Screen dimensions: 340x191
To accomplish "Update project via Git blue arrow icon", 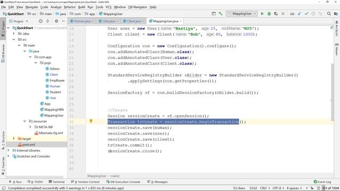I will click(300, 14).
